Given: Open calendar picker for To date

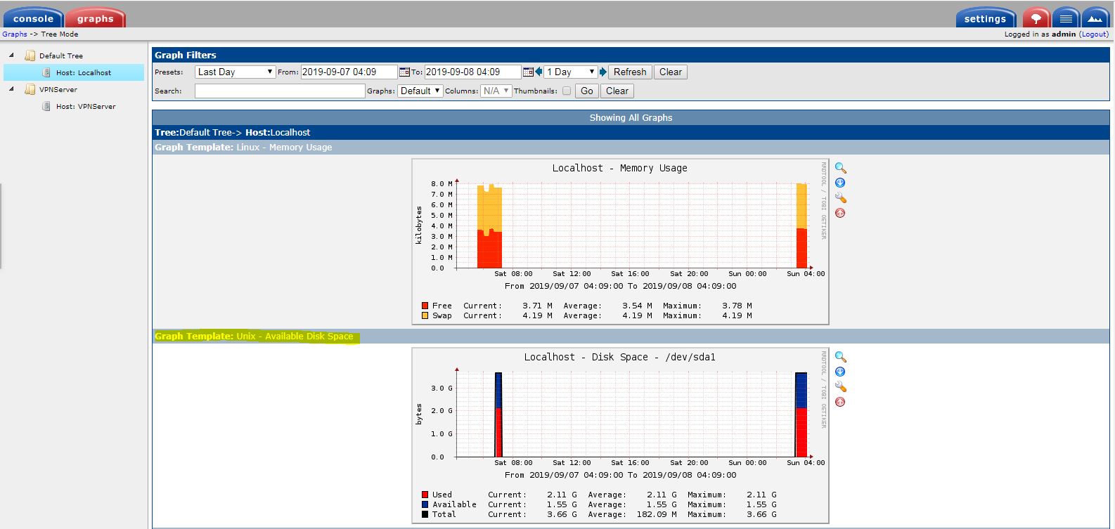Looking at the screenshot, I should tap(528, 72).
